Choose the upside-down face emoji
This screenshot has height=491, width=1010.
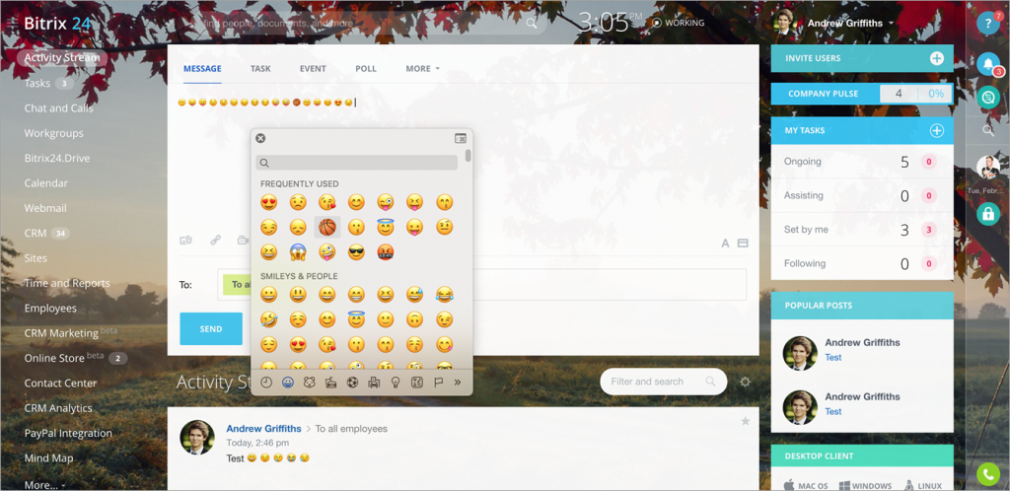(x=415, y=319)
